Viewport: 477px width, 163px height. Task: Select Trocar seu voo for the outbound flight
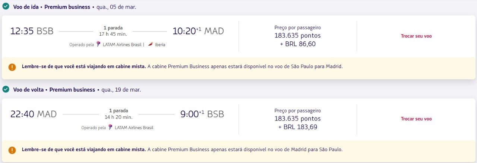point(416,36)
